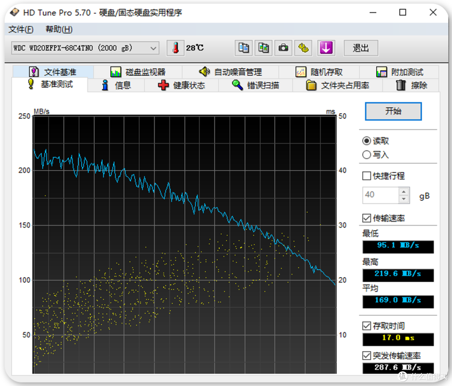The width and height of the screenshot is (452, 386).
Task: Click the 17.0 ms access time value
Action: pyautogui.click(x=398, y=339)
